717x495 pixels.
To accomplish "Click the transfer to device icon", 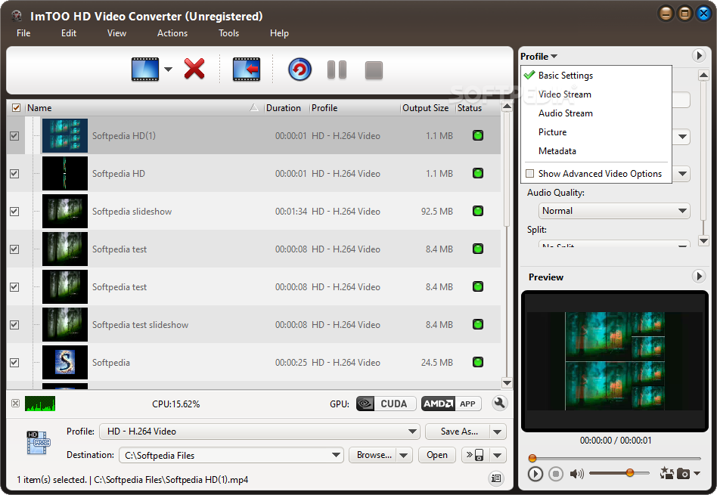I will 475,455.
